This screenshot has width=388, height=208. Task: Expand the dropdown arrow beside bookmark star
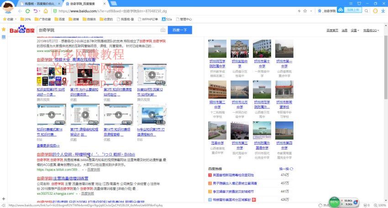click(311, 11)
